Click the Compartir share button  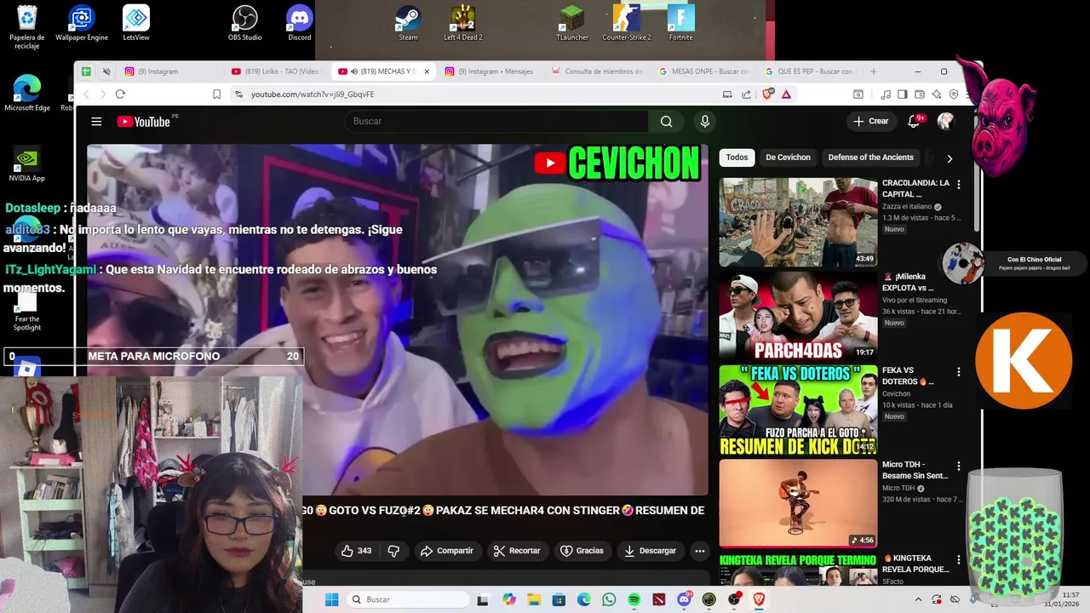click(x=446, y=551)
